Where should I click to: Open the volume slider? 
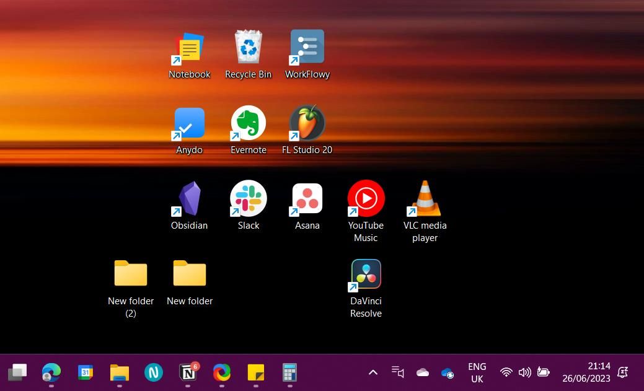tap(524, 372)
